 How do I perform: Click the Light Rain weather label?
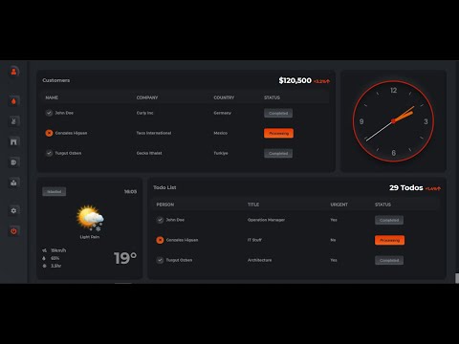(90, 237)
